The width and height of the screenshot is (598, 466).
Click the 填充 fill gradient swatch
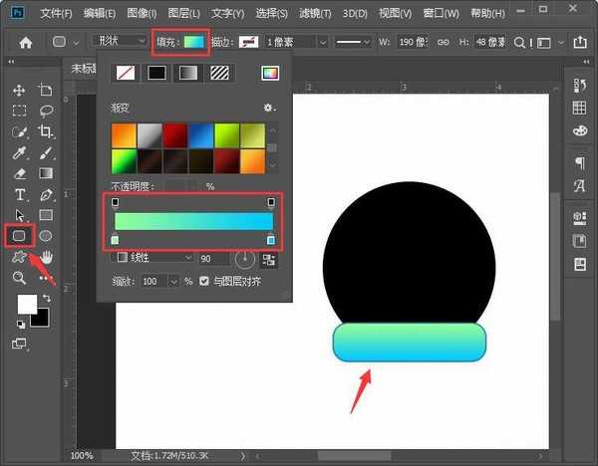pos(193,42)
